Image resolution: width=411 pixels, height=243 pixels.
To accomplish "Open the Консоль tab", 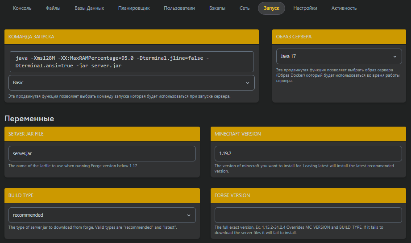I will (x=22, y=8).
